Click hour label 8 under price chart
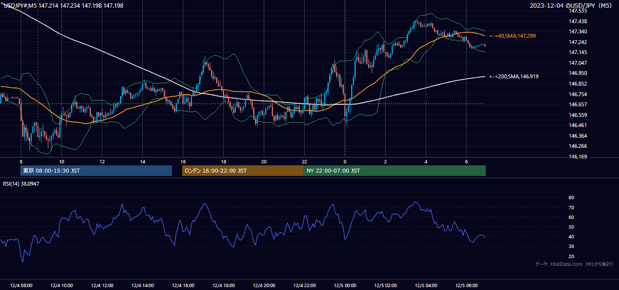Viewport: 619px width, 290px height. click(21, 161)
